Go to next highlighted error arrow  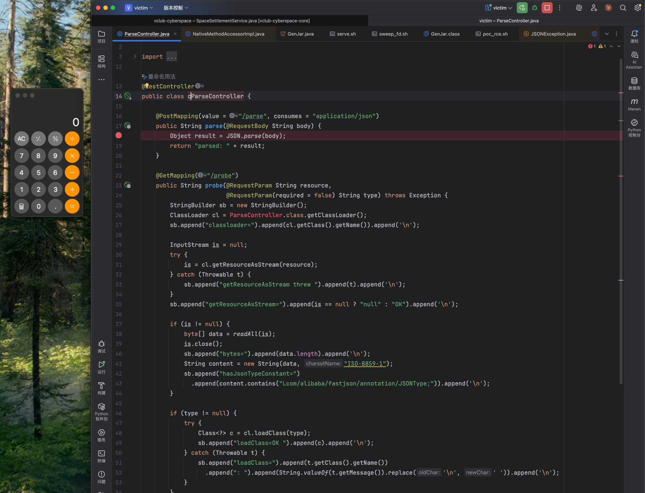[x=619, y=46]
